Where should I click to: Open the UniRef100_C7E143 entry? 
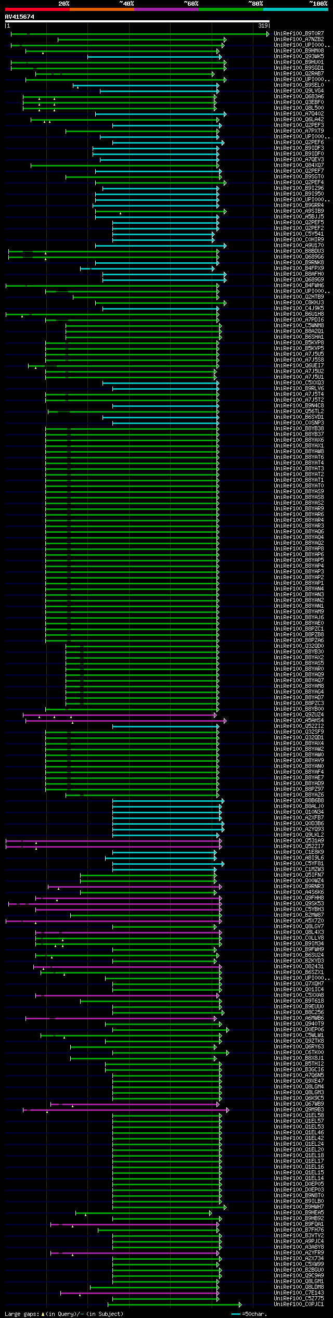(x=299, y=1293)
